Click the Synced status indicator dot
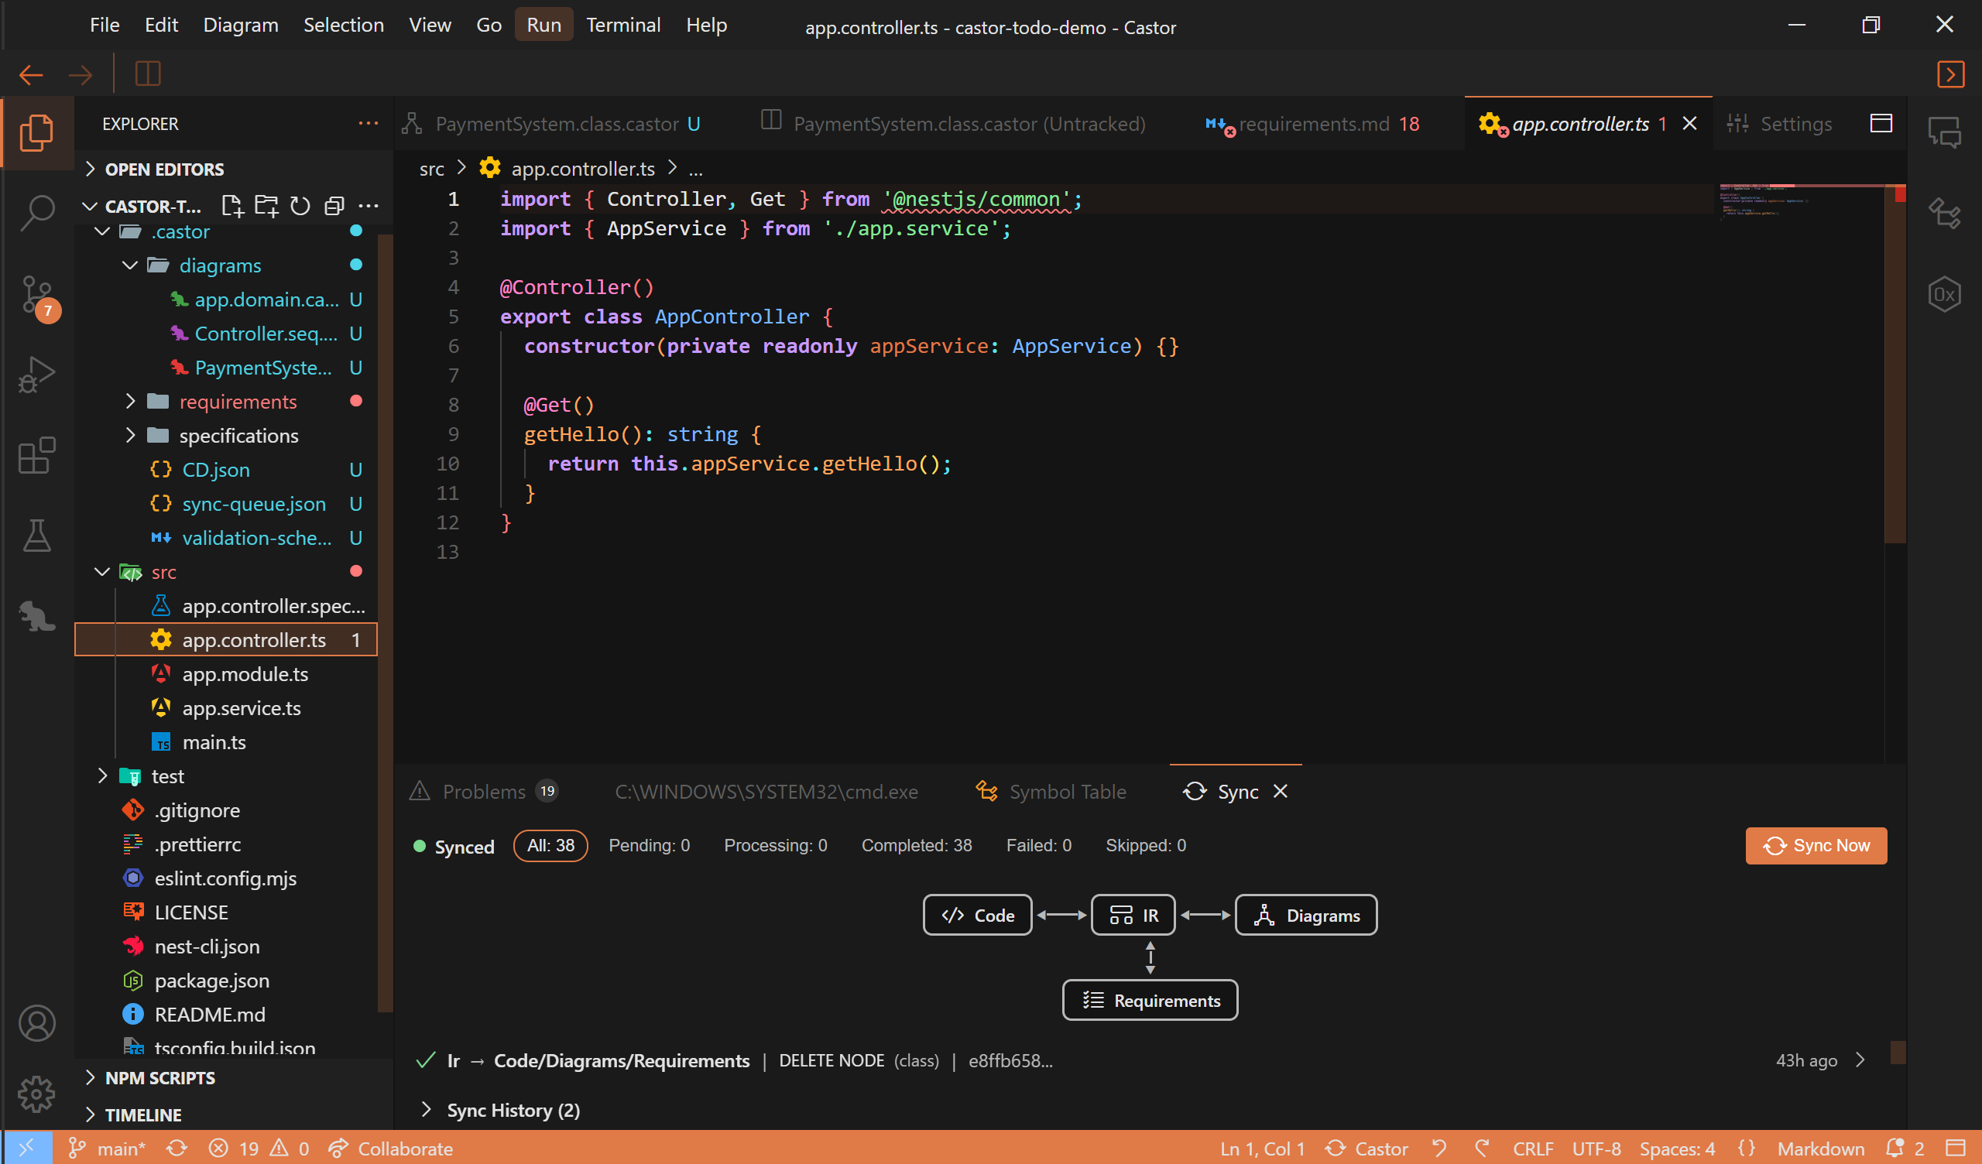 420,846
